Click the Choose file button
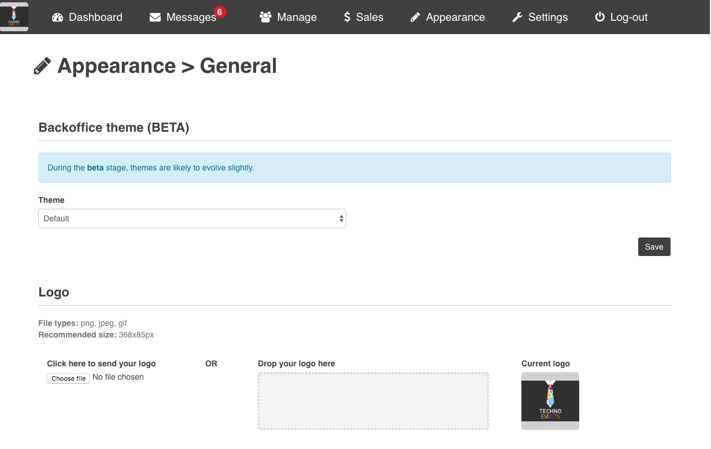The image size is (711, 449). click(68, 379)
